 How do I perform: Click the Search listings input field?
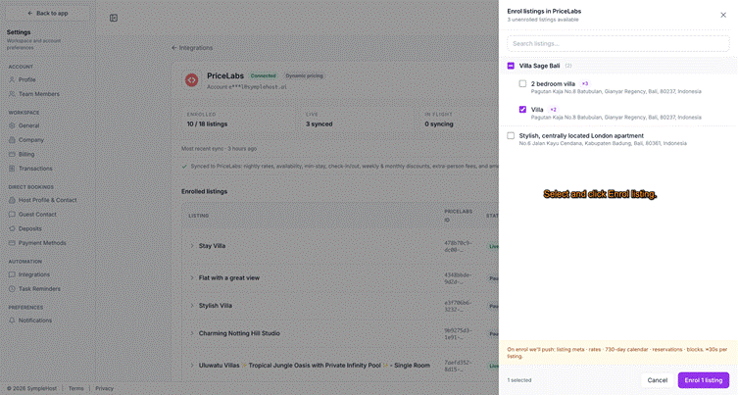point(618,44)
